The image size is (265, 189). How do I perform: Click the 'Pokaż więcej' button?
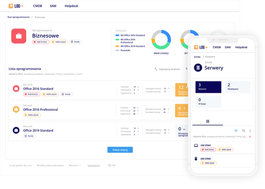(x=120, y=150)
